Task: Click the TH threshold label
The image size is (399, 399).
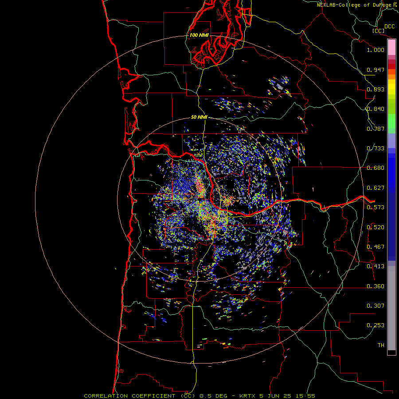Action: point(381,345)
